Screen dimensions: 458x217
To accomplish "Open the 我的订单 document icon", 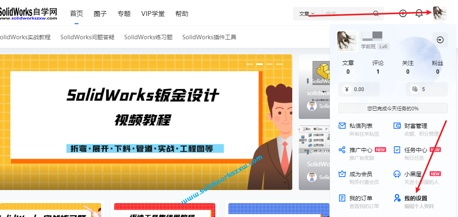I will click(342, 198).
